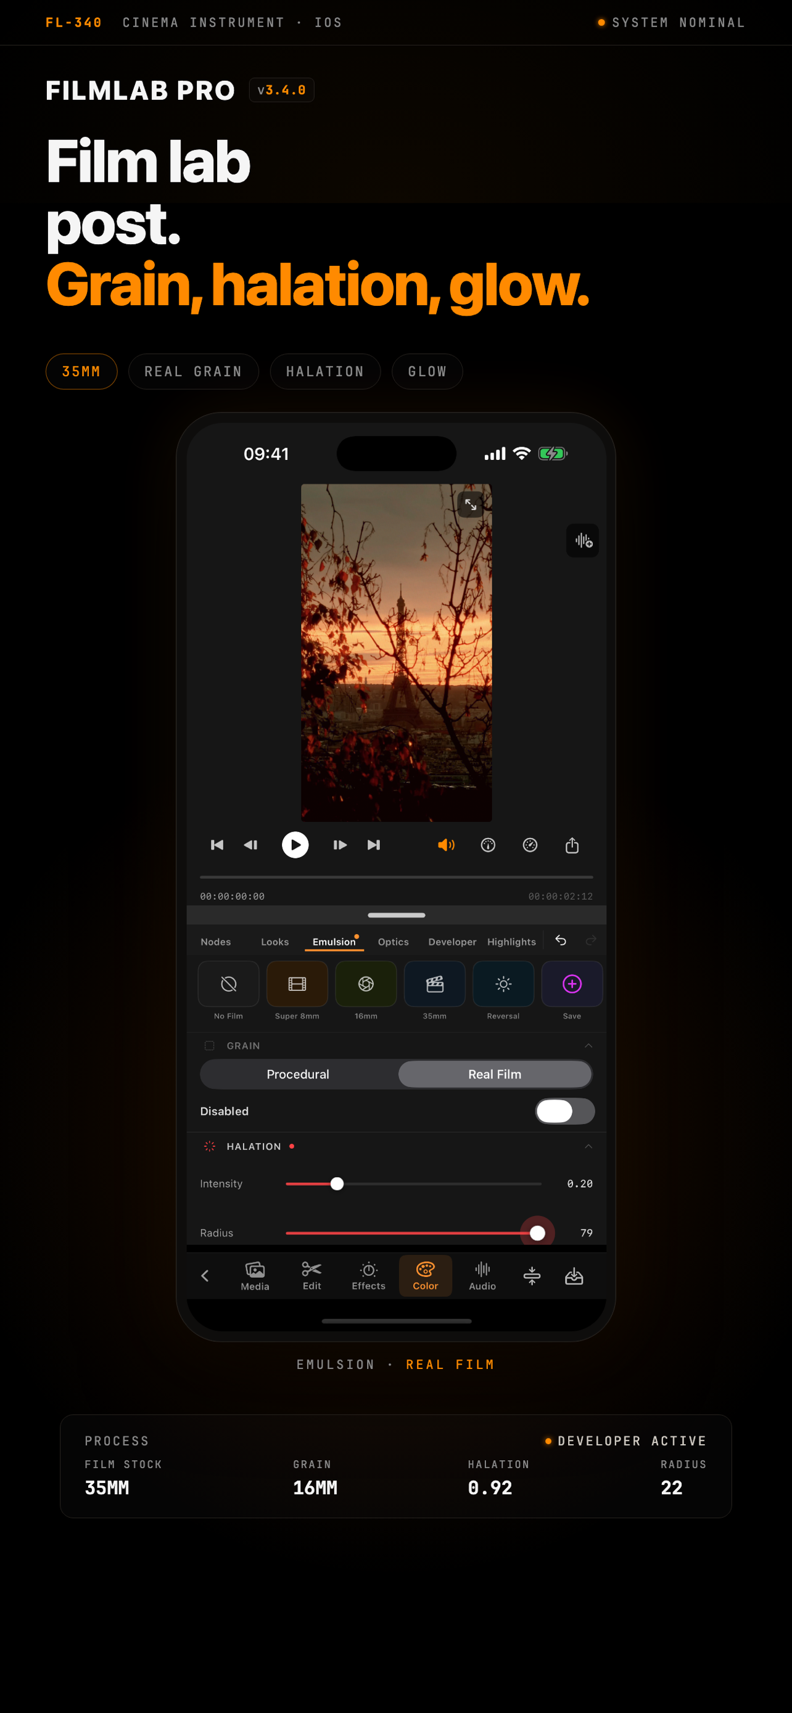Flip the Disabled grain switch
Image resolution: width=792 pixels, height=1713 pixels.
pos(564,1111)
